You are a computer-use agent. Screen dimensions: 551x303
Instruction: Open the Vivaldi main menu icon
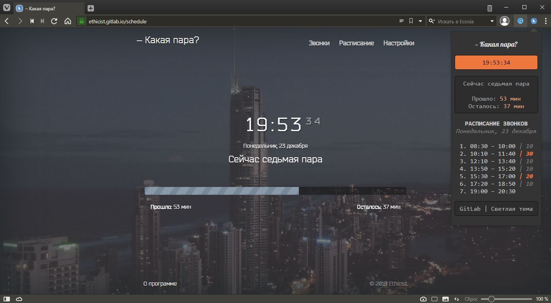coord(7,8)
